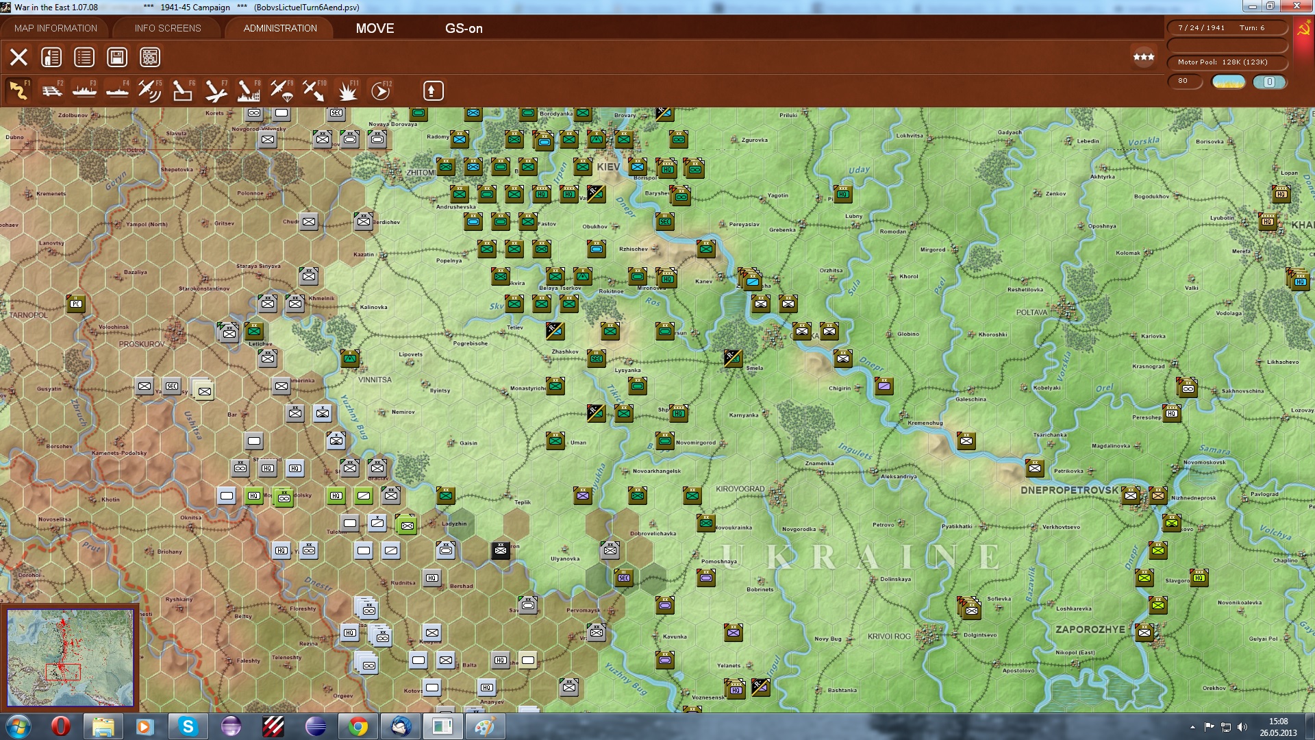Click the red viewport box in the minimap

[63, 672]
